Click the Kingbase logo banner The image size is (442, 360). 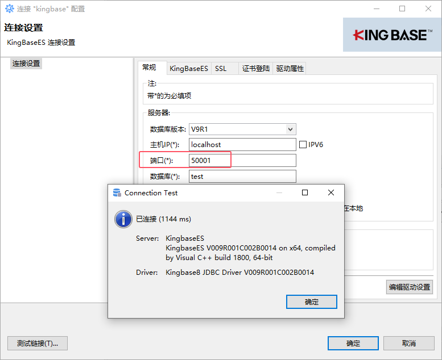point(392,35)
